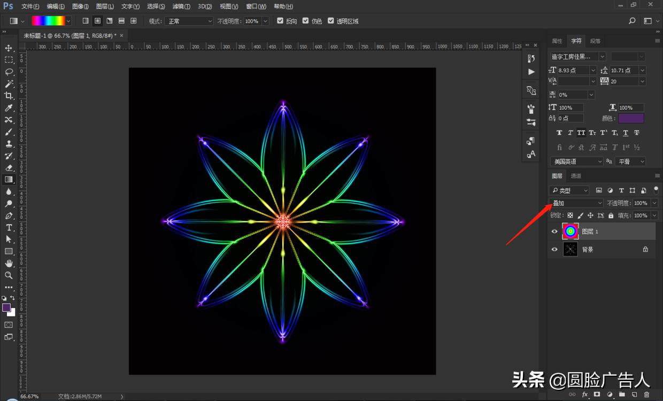This screenshot has width=663, height=401.
Task: Select the Move tool
Action: [x=8, y=48]
